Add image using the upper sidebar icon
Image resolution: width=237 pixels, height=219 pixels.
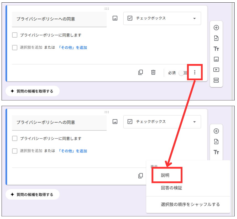tap(216, 59)
